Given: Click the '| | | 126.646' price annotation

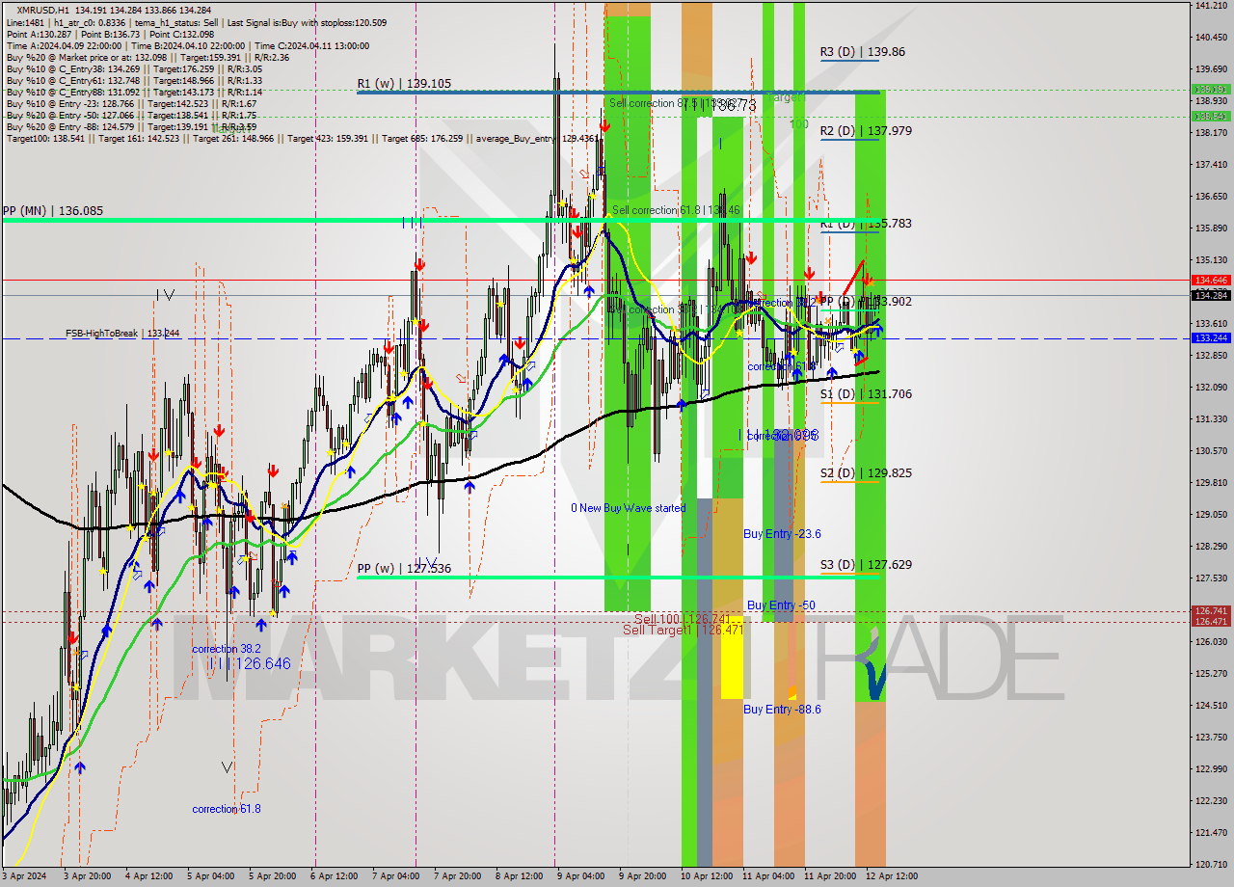Looking at the screenshot, I should [252, 663].
